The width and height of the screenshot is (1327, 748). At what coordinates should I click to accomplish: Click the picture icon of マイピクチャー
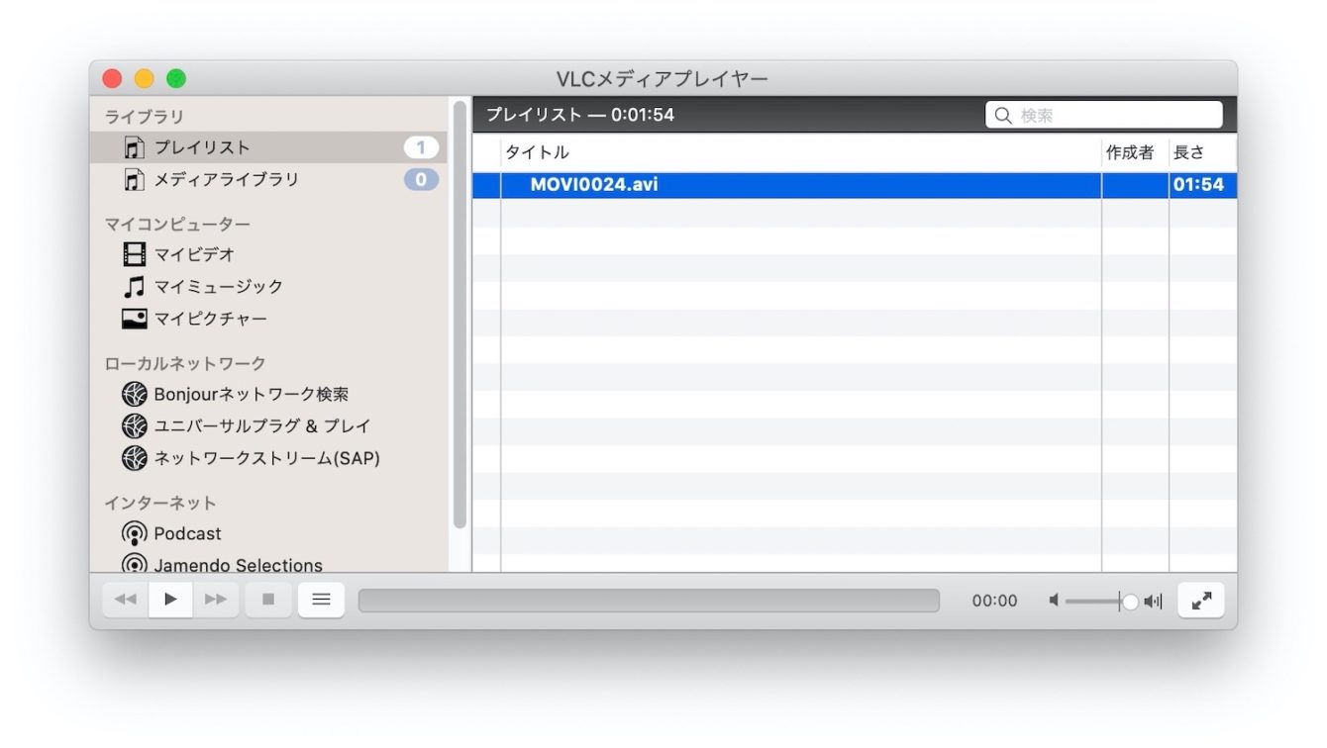coord(134,319)
